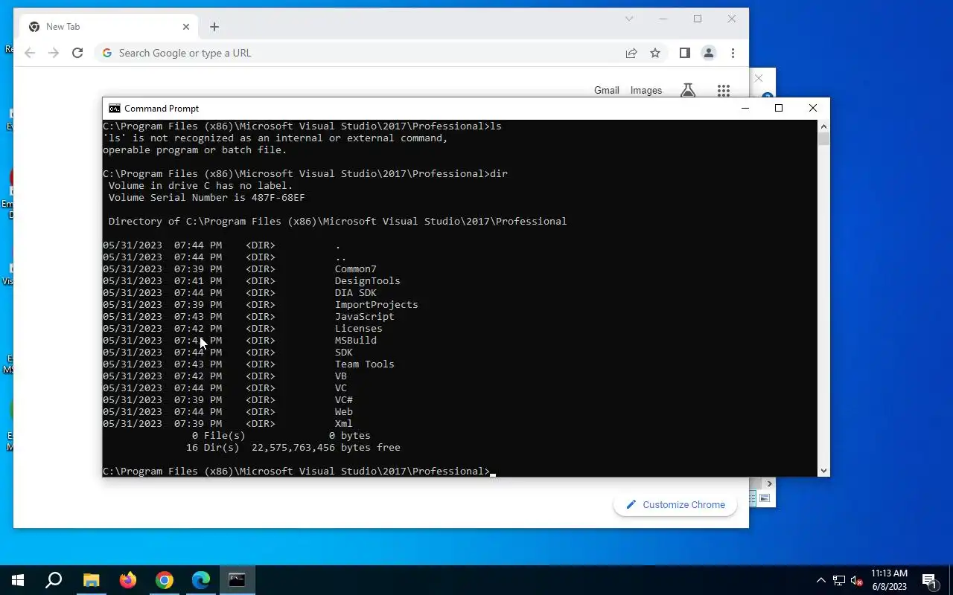This screenshot has width=953, height=595.
Task: Launch Microsoft Edge from taskbar
Action: click(x=201, y=580)
